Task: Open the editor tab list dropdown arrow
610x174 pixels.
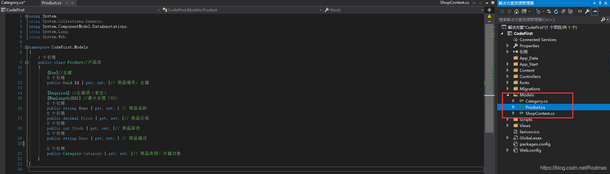Action: pyautogui.click(x=487, y=3)
